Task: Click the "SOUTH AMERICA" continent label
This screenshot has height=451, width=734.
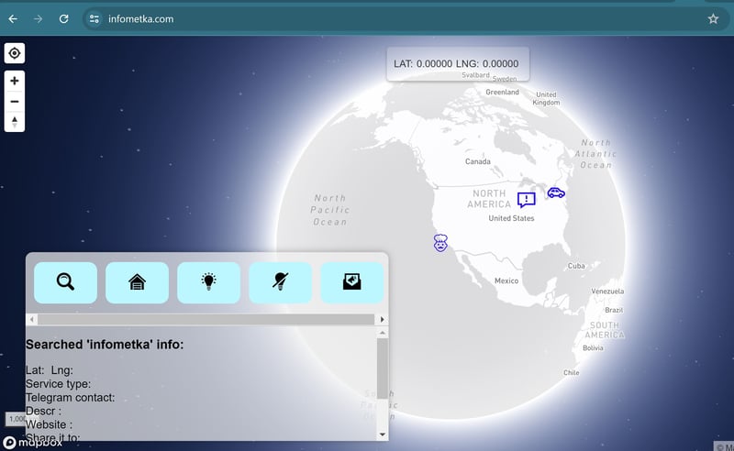Action: click(x=605, y=330)
